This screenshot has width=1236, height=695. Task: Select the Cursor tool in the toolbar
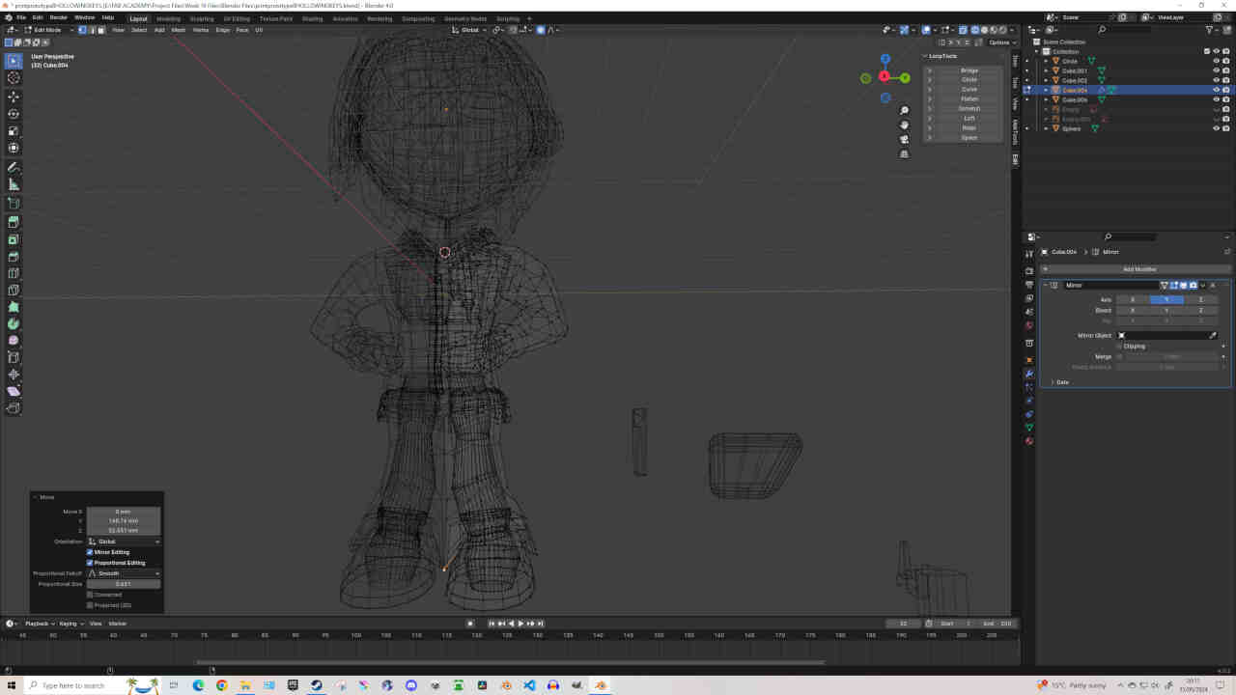14,77
